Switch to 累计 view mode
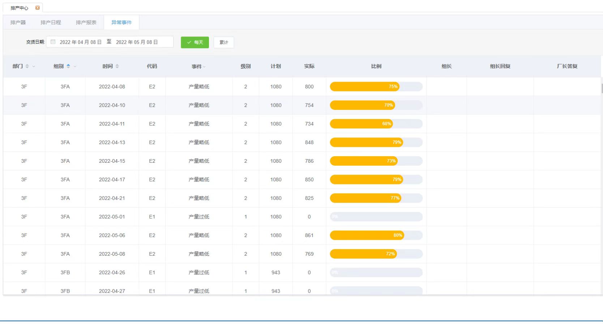Viewport: 603px width, 324px height. pyautogui.click(x=224, y=42)
